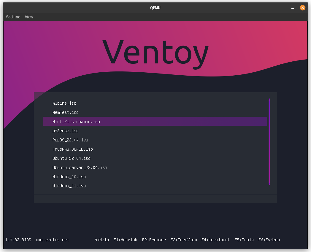
Task: Click F5:Tools option text
Action: pyautogui.click(x=244, y=240)
